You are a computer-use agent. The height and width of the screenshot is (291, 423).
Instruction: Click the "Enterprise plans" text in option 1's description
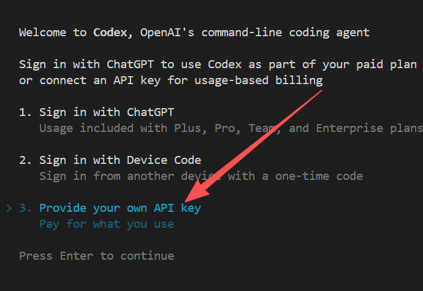369,128
